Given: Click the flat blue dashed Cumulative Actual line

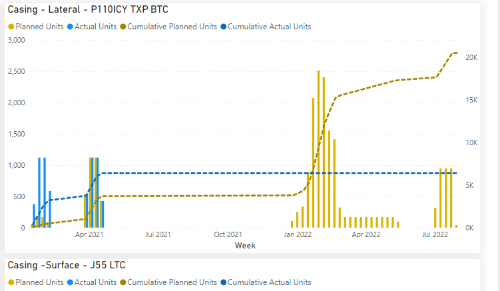Looking at the screenshot, I should (200, 173).
